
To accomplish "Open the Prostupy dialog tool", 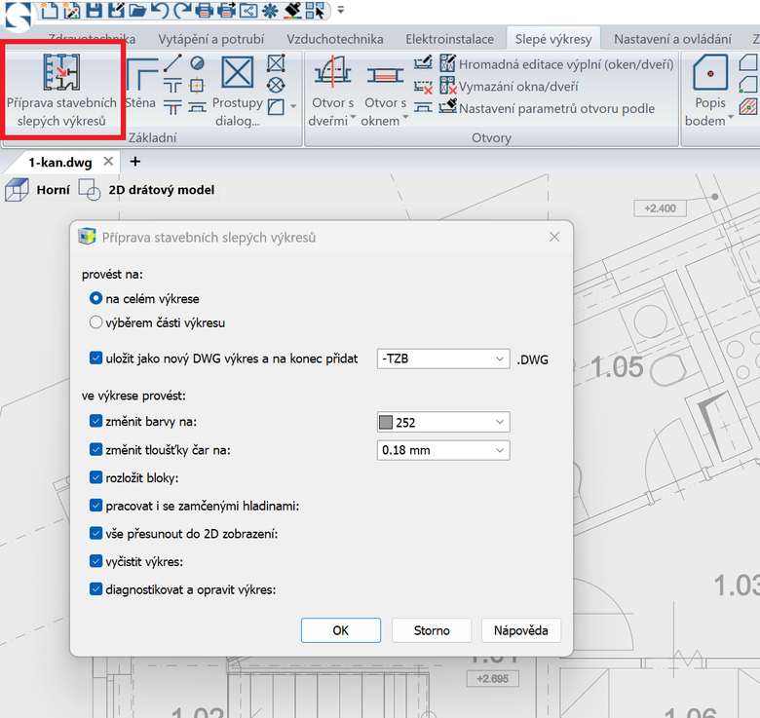I will tap(237, 92).
